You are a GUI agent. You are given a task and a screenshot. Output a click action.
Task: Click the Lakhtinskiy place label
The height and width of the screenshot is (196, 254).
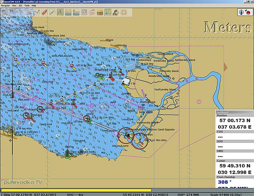tap(121, 45)
